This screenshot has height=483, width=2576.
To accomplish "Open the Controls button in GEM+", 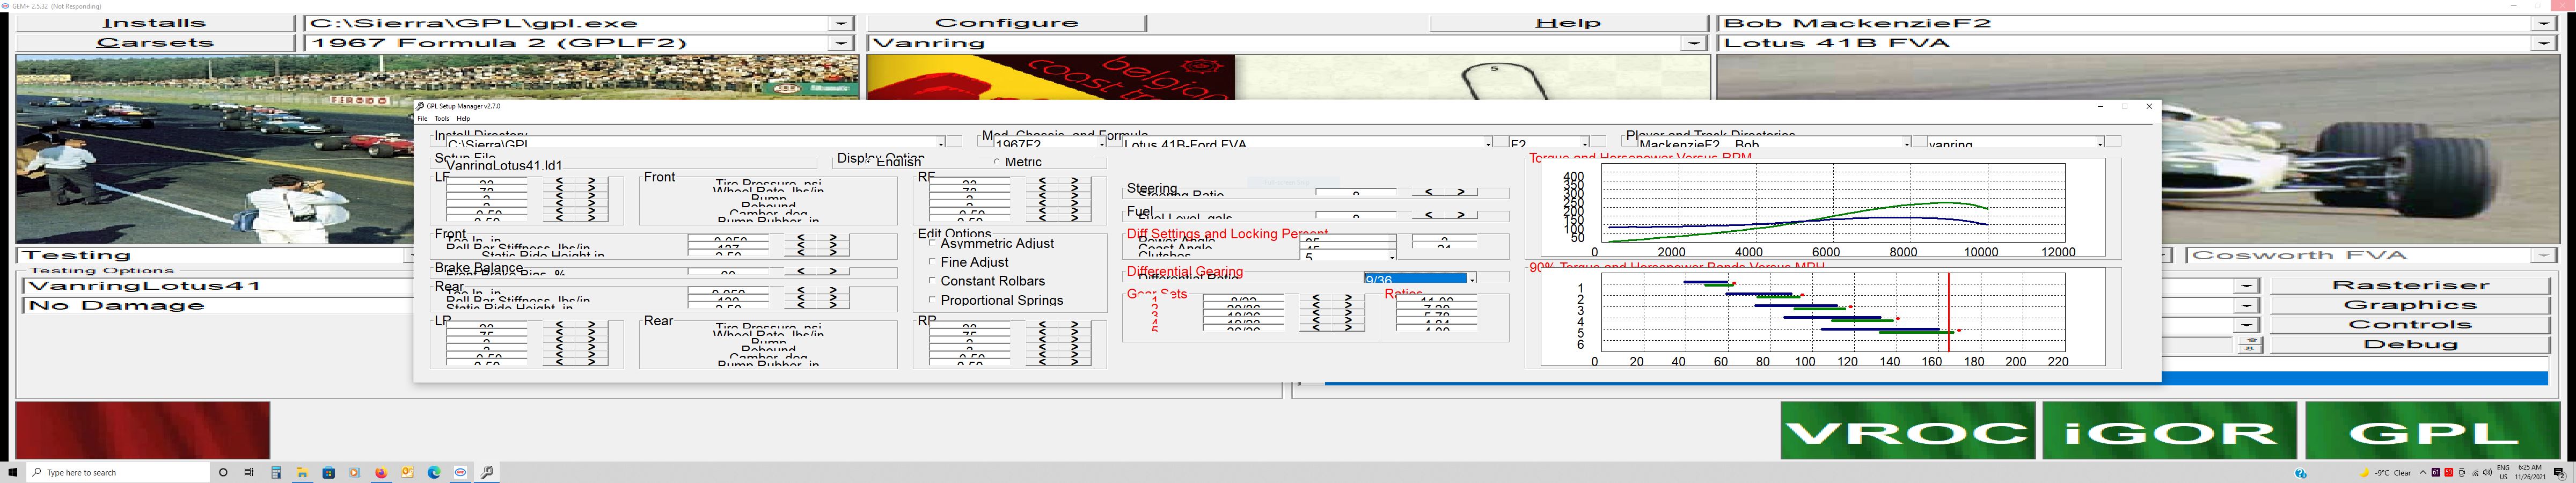I will click(2410, 325).
